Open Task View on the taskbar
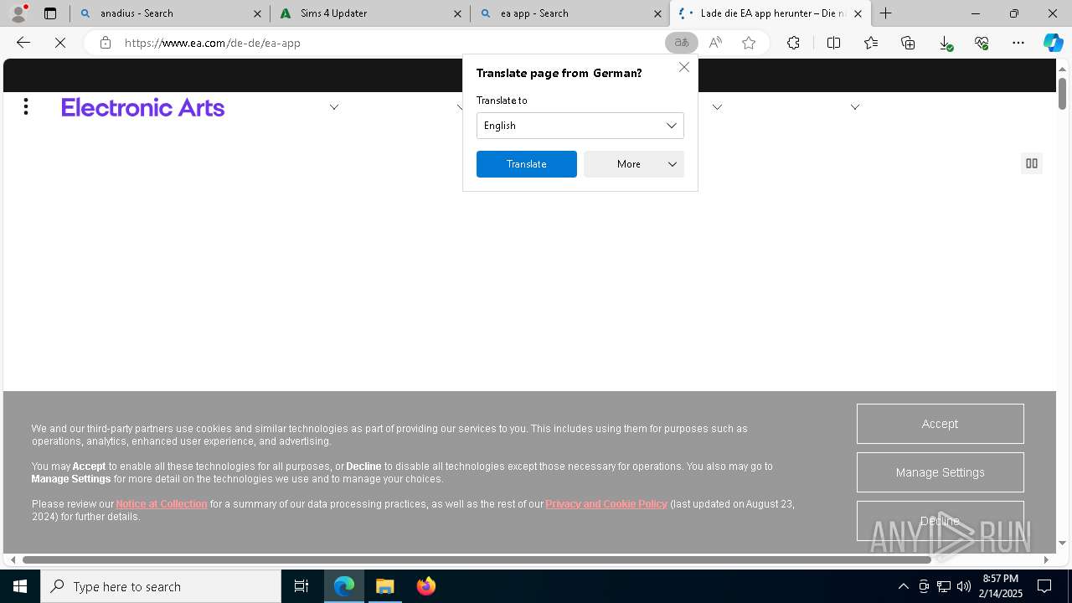 (301, 586)
